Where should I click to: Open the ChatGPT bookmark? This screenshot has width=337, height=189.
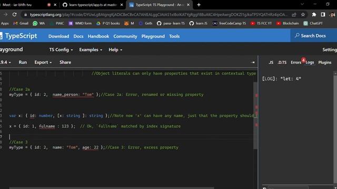click(313, 23)
